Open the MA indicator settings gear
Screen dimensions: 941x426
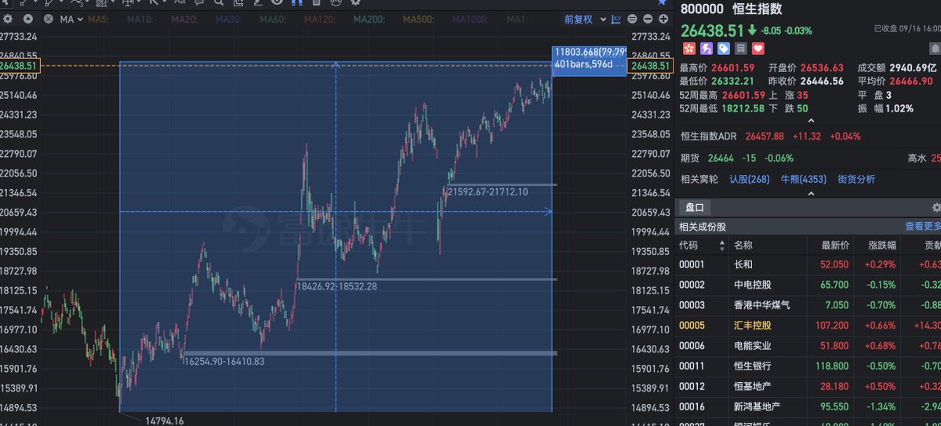pyautogui.click(x=8, y=19)
